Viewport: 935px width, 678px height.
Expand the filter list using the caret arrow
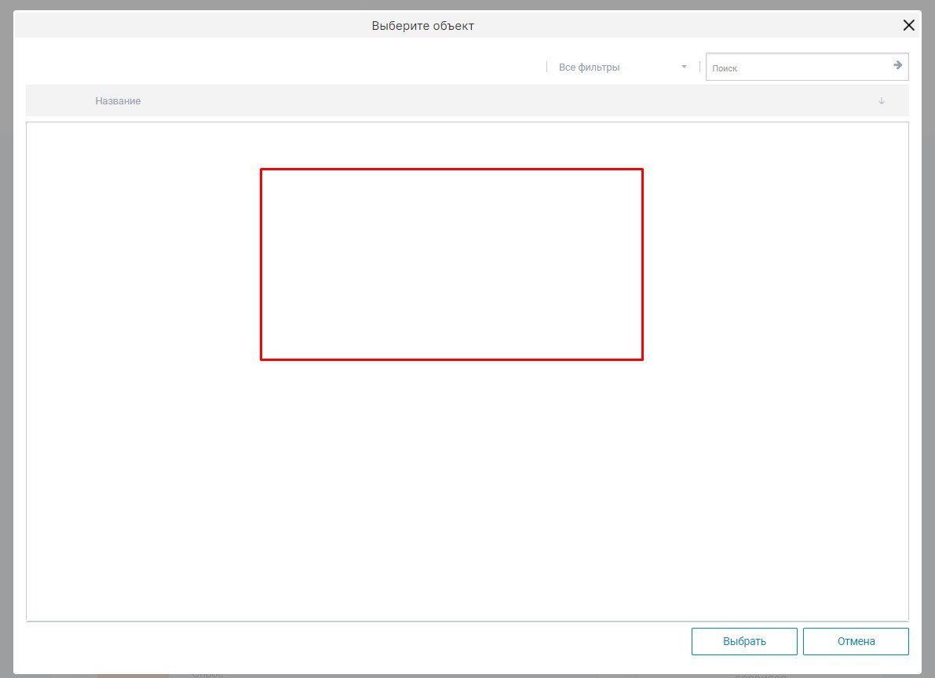pos(684,67)
